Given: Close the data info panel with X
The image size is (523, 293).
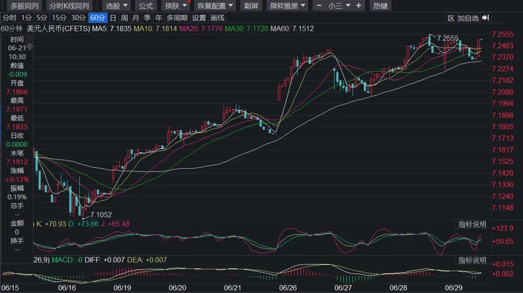Looking at the screenshot, I should 30,39.
